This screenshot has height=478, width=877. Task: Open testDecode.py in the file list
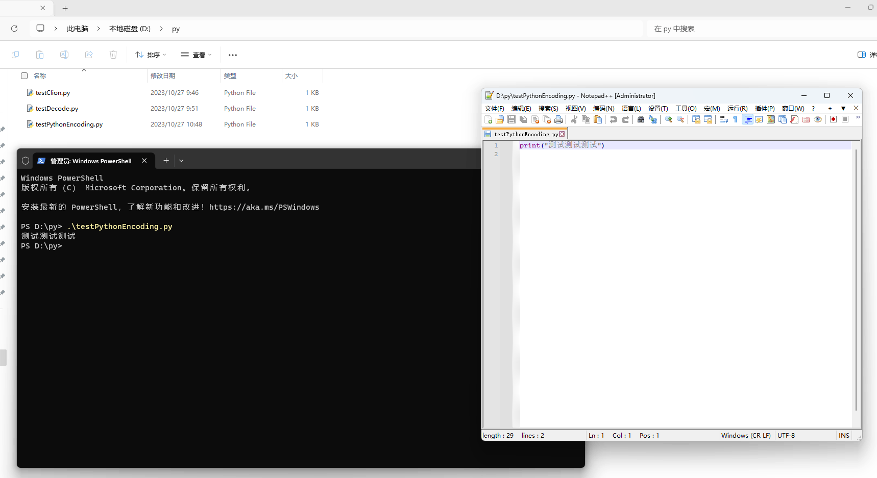click(x=57, y=108)
